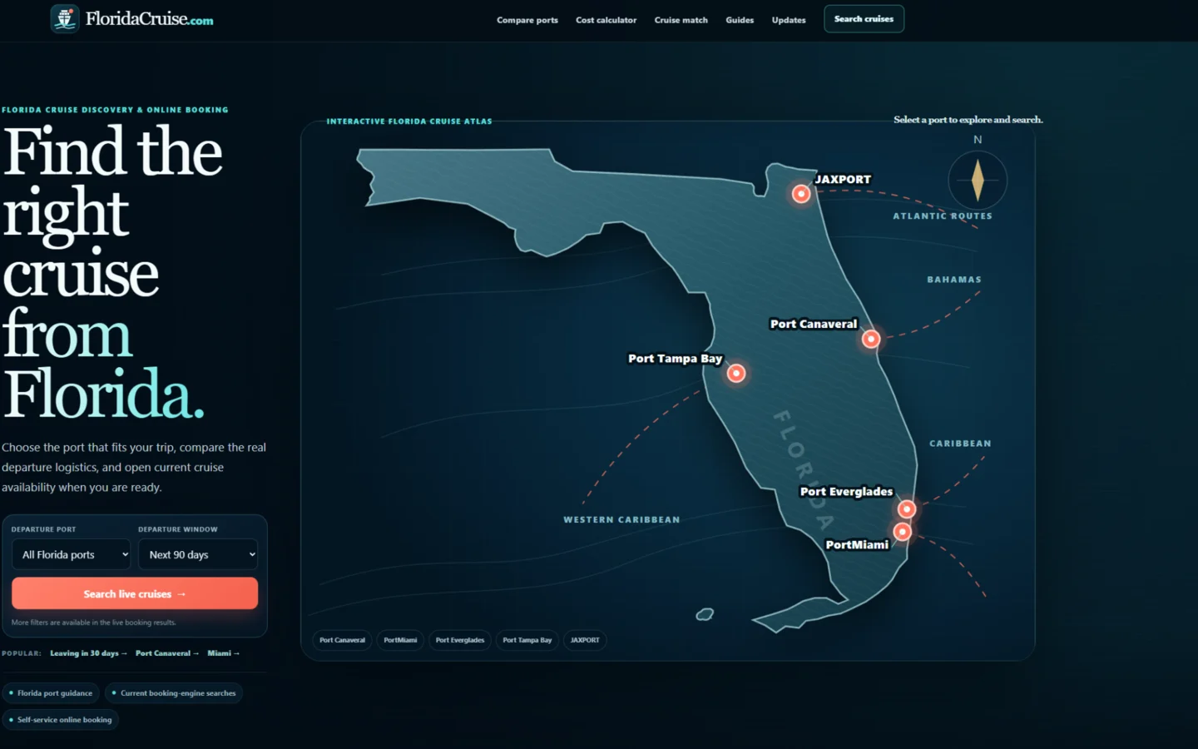Select the Port Tampa Bay map marker
This screenshot has width=1198, height=749.
point(736,374)
